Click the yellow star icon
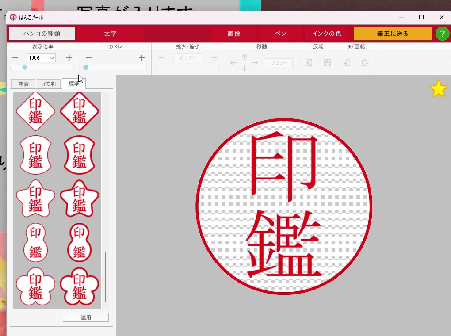The width and height of the screenshot is (451, 336). click(x=438, y=88)
